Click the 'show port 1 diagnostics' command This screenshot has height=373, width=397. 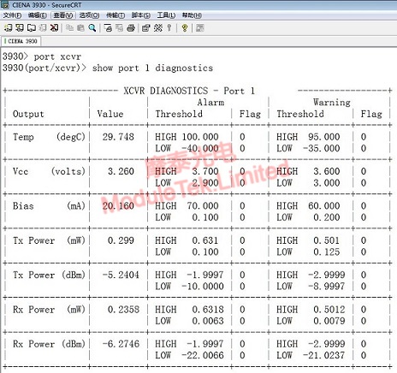(152, 68)
